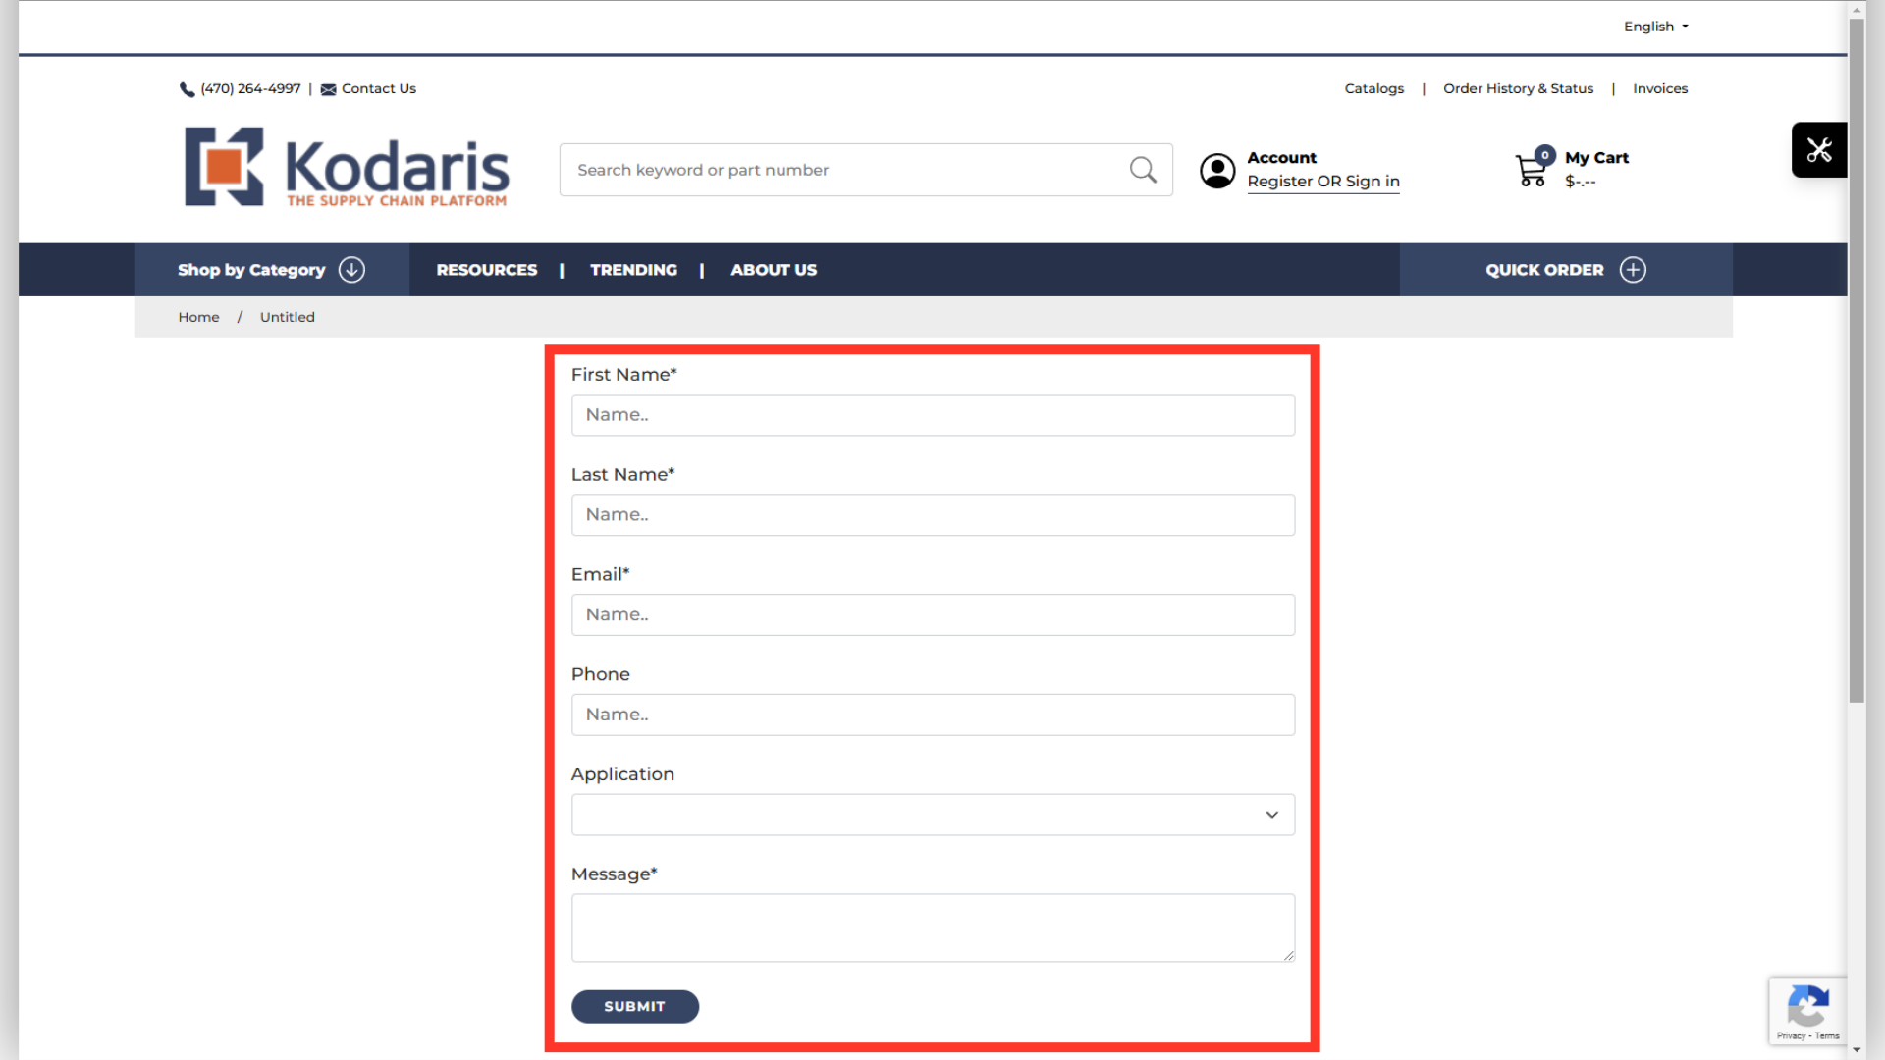Image resolution: width=1885 pixels, height=1060 pixels.
Task: Click the page vertical scrollbar
Action: [x=1856, y=393]
